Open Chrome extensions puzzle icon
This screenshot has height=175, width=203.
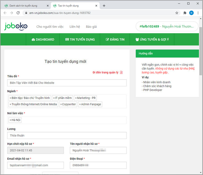coord(185,13)
